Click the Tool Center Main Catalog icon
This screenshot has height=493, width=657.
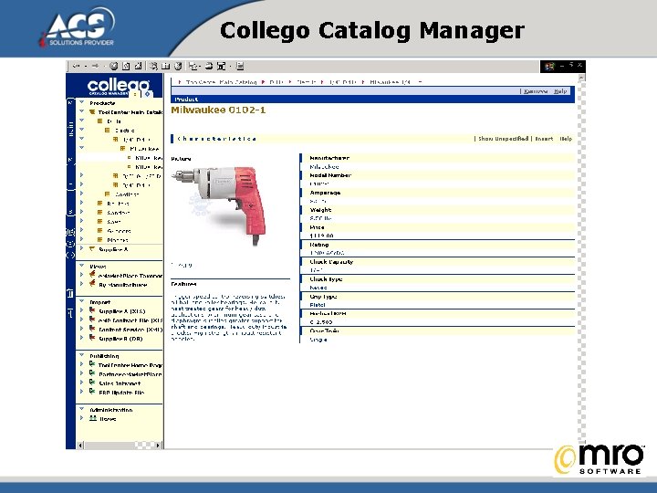tap(92, 112)
